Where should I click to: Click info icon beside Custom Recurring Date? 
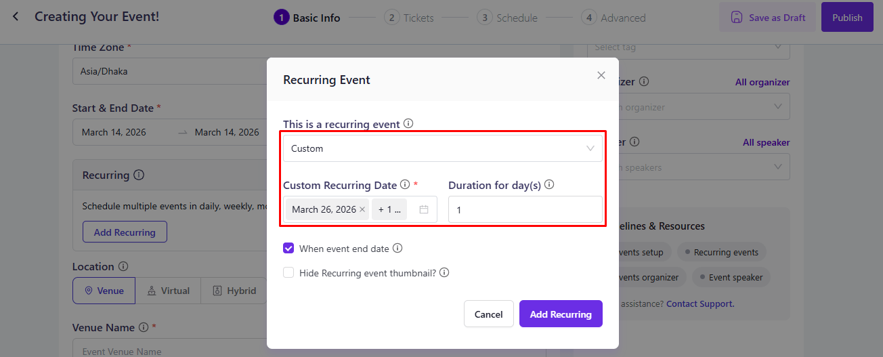(405, 184)
